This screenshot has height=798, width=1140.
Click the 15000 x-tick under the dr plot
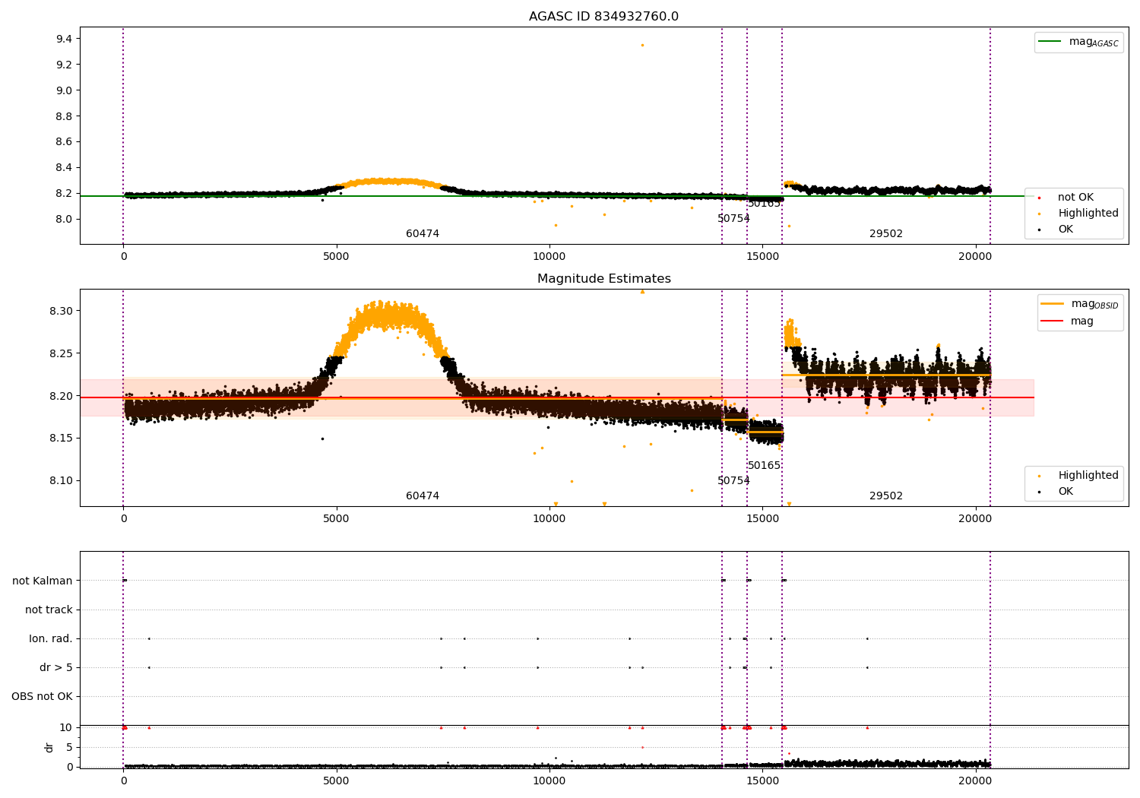tap(762, 780)
